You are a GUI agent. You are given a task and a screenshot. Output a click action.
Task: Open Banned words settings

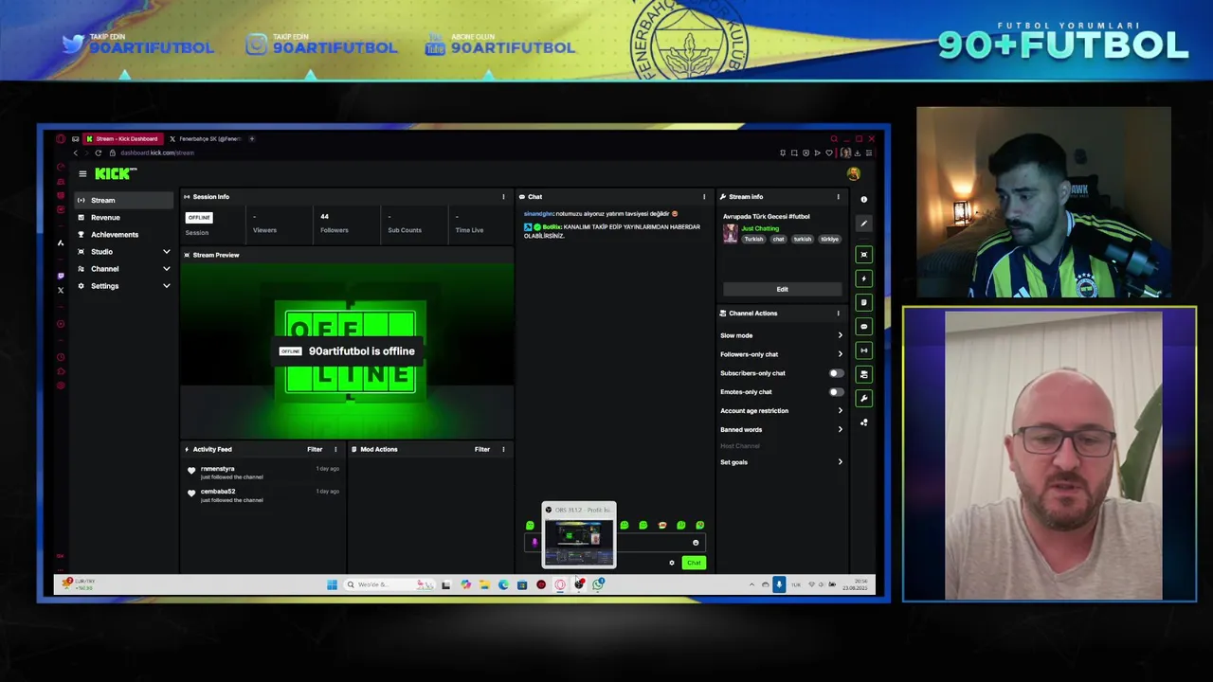(x=781, y=430)
